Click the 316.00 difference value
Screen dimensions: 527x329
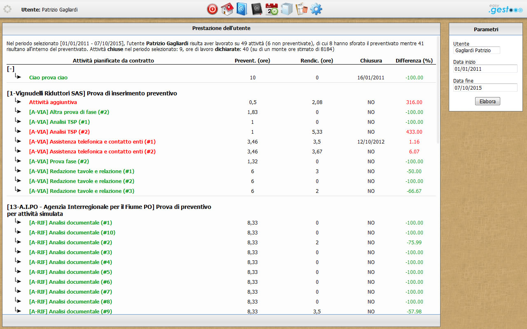pos(414,102)
